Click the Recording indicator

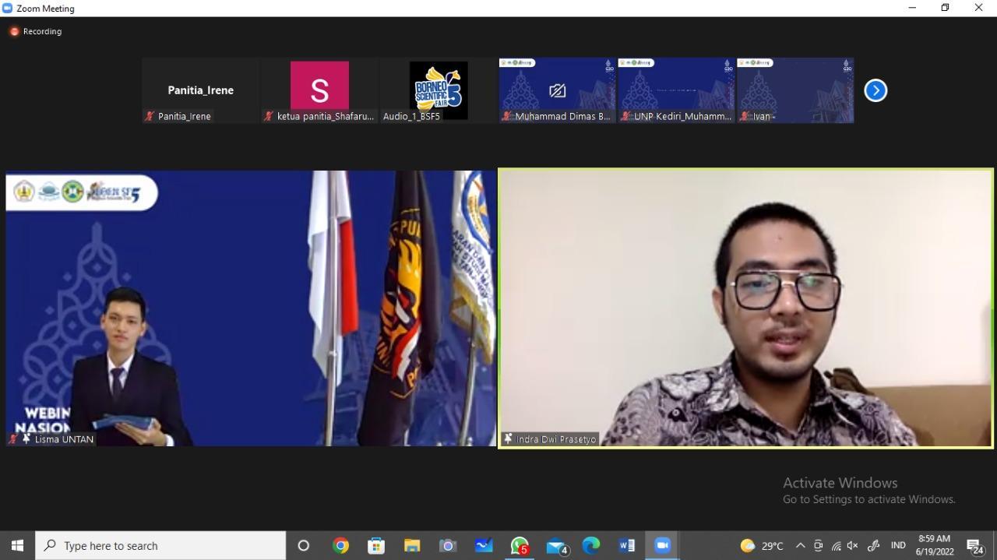click(x=36, y=31)
